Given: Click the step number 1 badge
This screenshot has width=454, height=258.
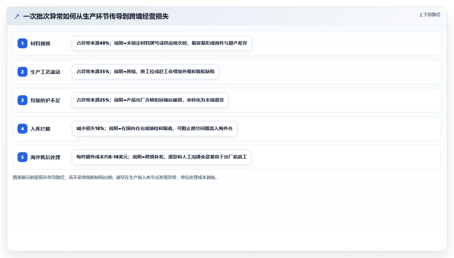Looking at the screenshot, I should [x=23, y=43].
